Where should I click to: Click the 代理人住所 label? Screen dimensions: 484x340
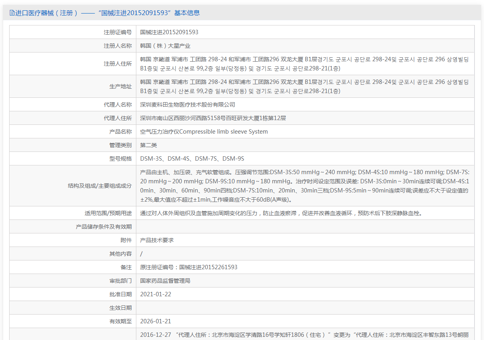118,118
